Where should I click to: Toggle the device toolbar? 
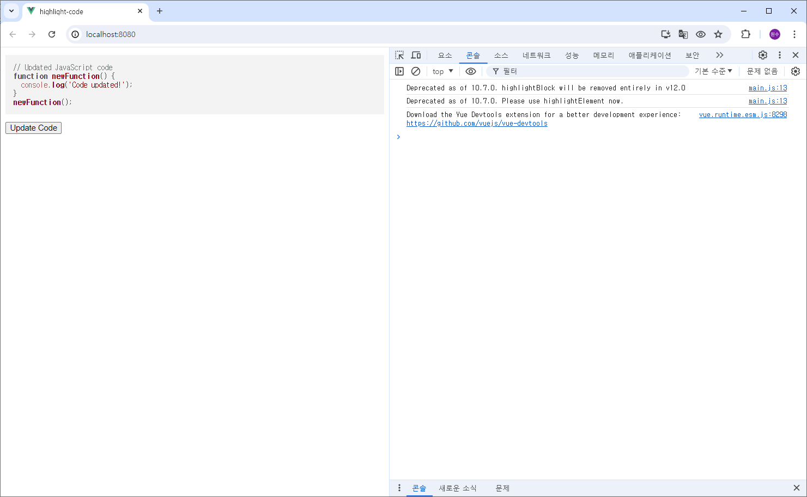416,55
